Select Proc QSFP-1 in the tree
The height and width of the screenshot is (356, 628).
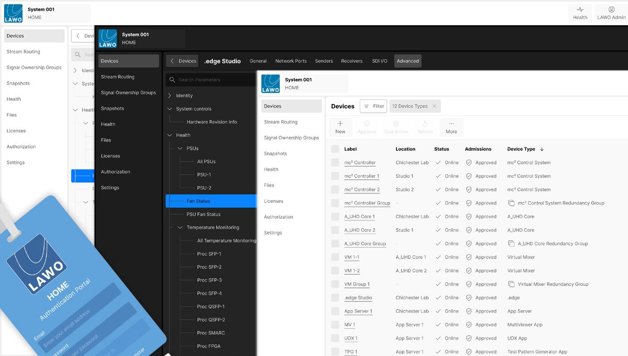click(x=211, y=307)
